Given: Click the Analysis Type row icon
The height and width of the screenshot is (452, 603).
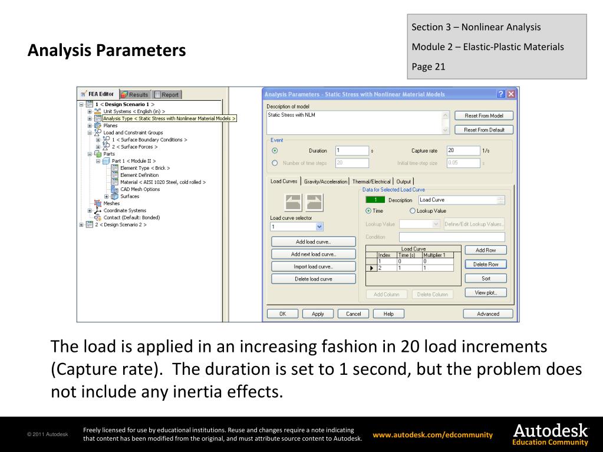Looking at the screenshot, I should click(98, 118).
